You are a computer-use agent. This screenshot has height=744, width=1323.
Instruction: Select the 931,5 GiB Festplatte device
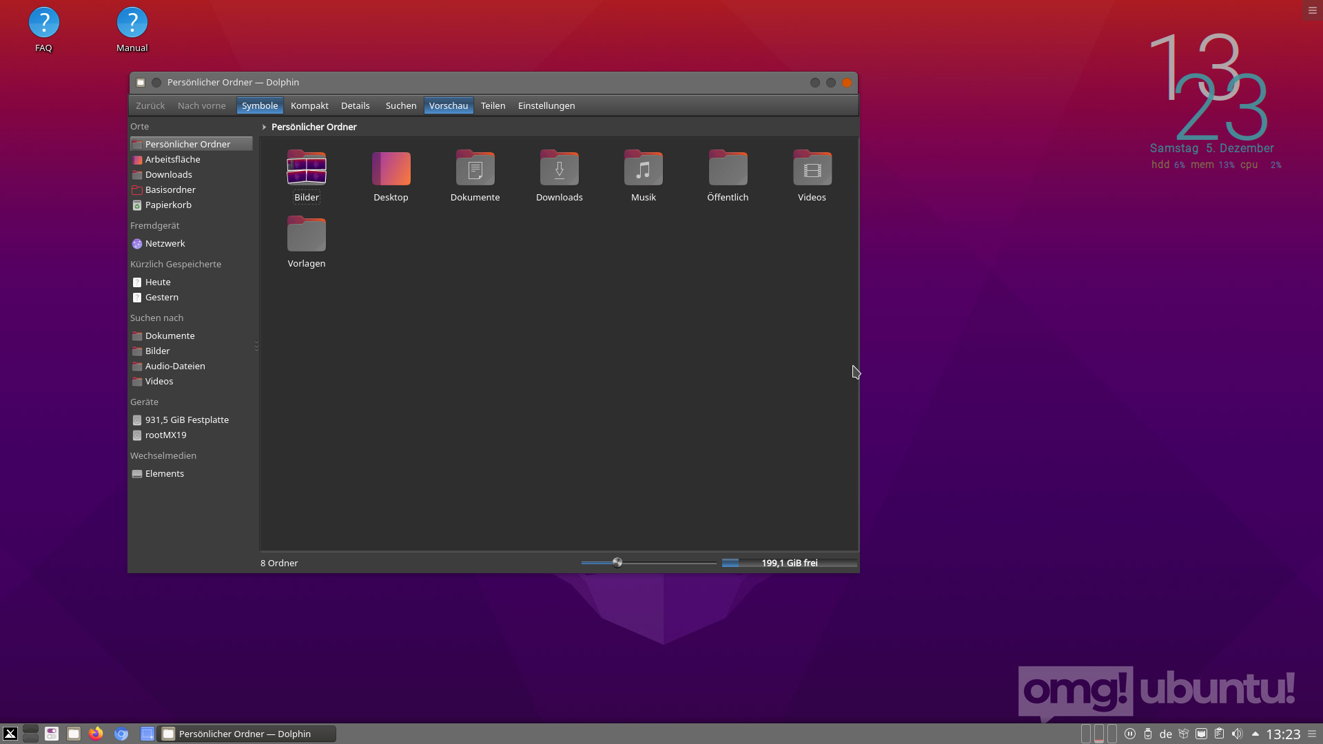click(x=186, y=420)
